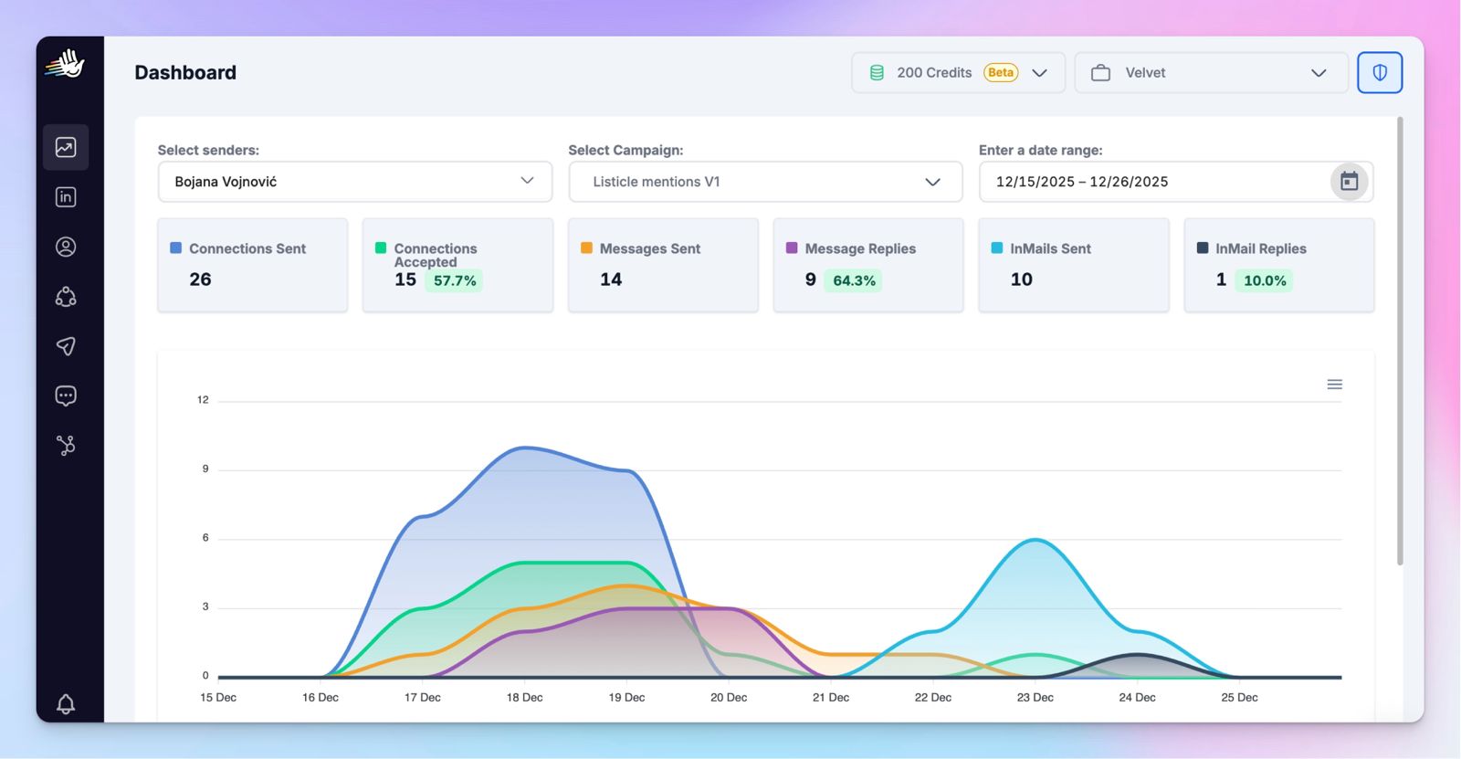Open the Velvet workspace dropdown
1461x759 pixels.
[1212, 73]
